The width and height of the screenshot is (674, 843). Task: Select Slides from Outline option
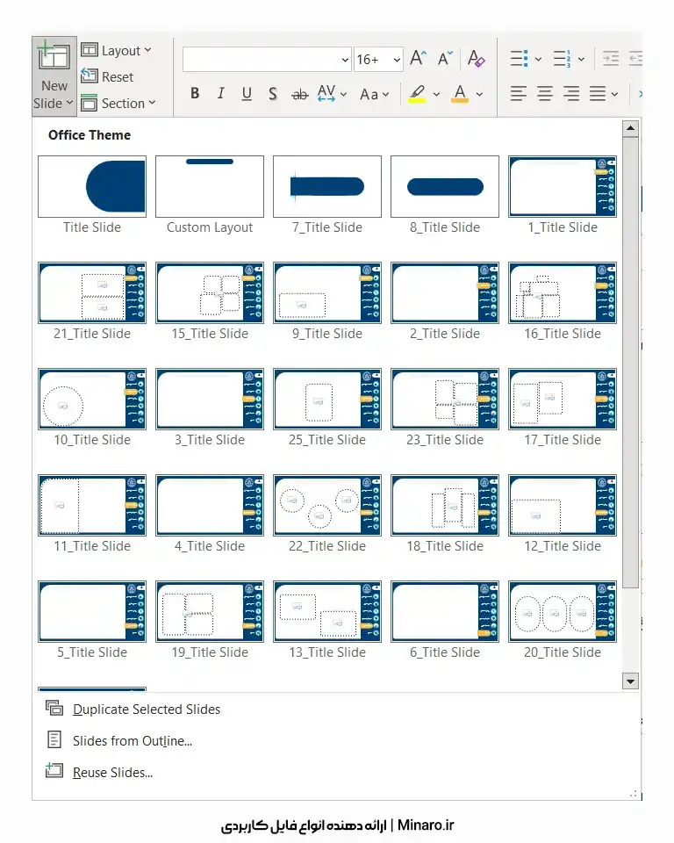[x=132, y=741]
